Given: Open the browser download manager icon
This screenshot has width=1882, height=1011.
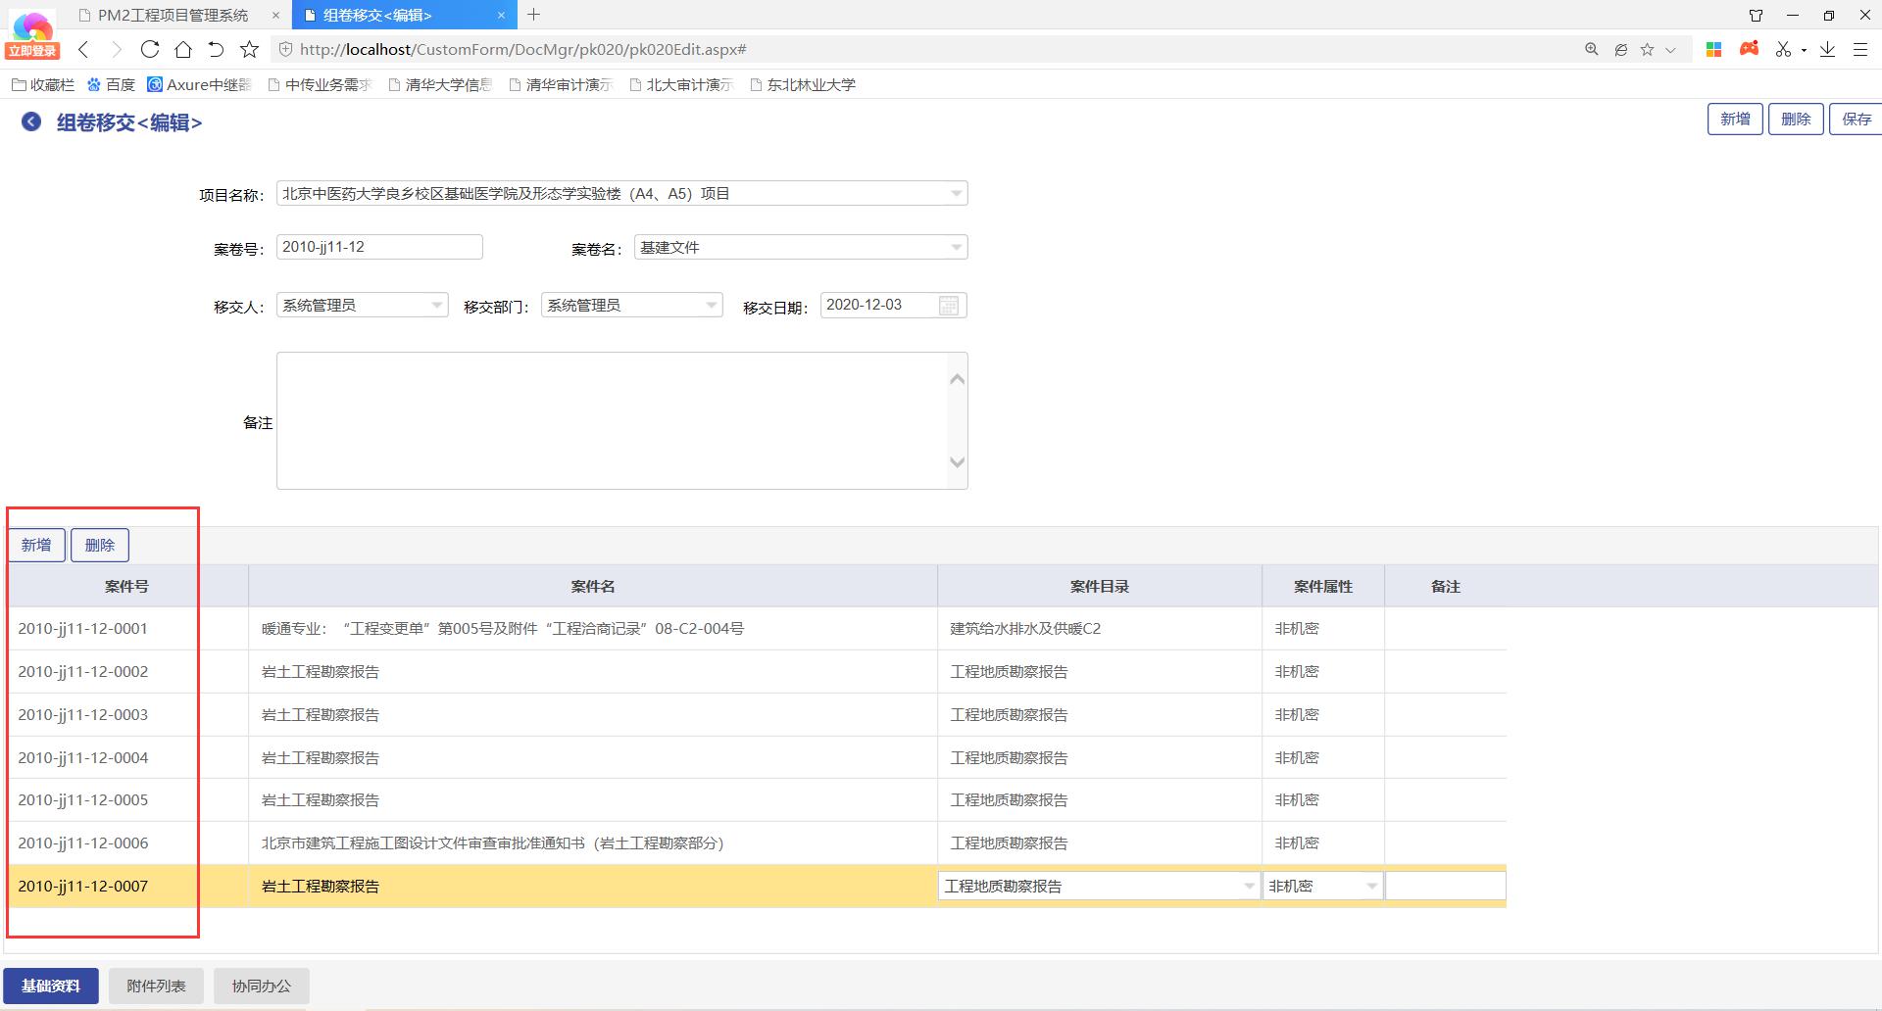Looking at the screenshot, I should pos(1827,49).
